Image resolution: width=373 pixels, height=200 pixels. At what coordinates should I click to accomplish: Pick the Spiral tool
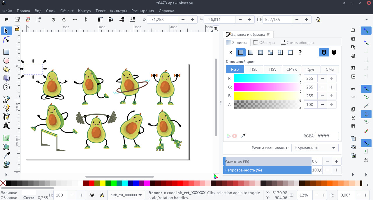tap(6, 87)
